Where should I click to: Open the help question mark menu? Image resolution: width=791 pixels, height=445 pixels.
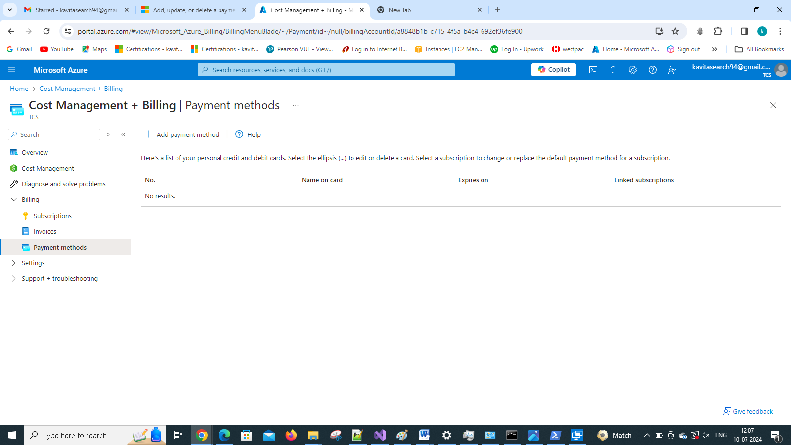coord(653,70)
